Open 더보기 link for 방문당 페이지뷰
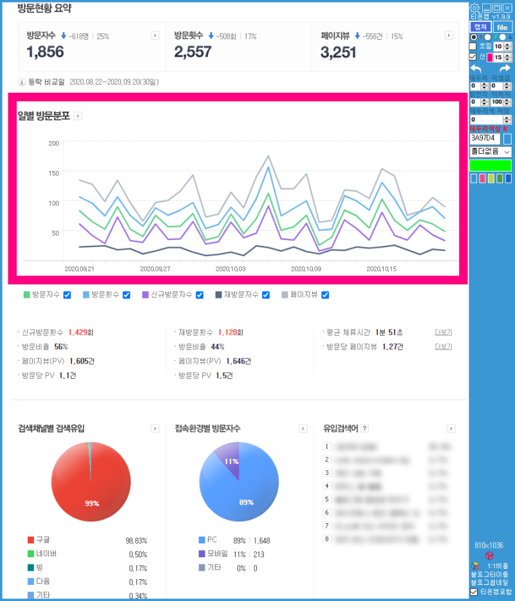 (x=444, y=346)
